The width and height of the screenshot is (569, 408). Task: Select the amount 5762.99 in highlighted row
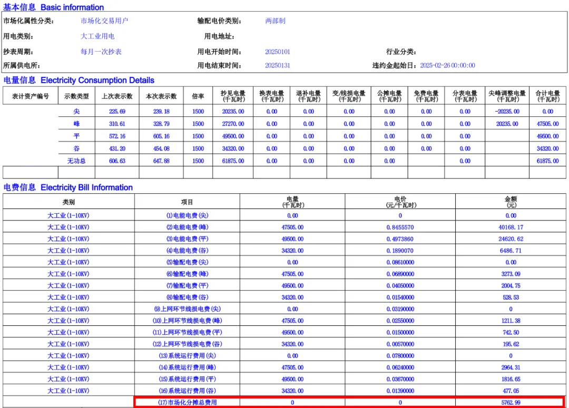coord(510,403)
